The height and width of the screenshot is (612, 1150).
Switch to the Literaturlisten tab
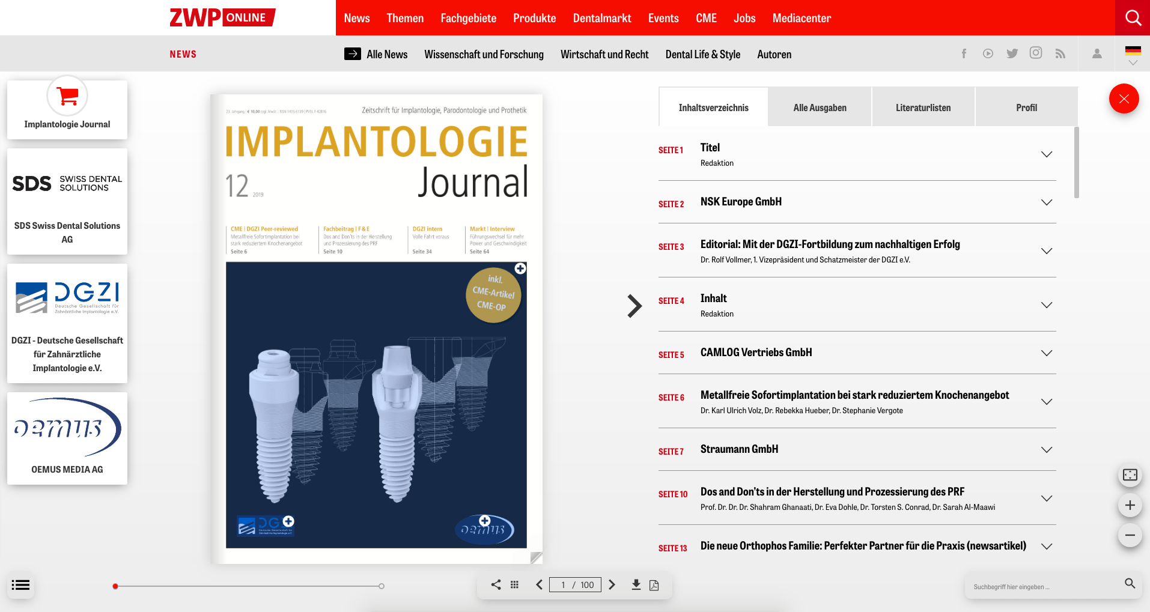tap(923, 108)
